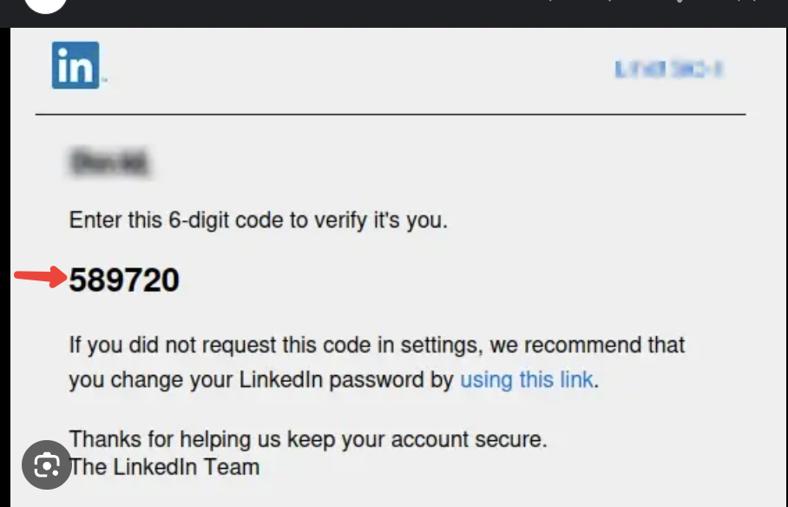Screen dimensions: 788x507
Task: Open Google Lens search icon on image
Action: click(47, 464)
